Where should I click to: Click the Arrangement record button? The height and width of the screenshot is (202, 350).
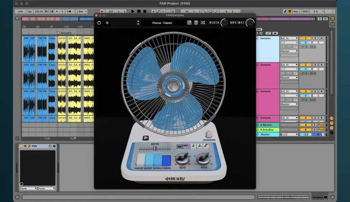tap(144, 11)
